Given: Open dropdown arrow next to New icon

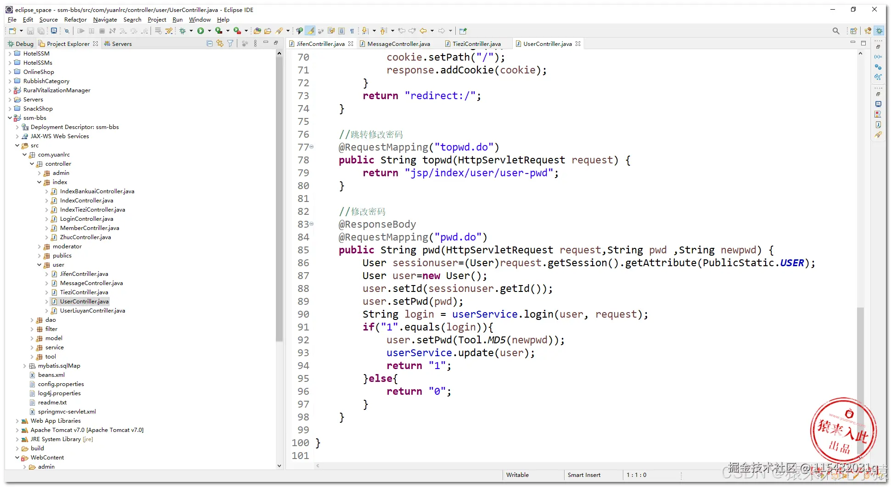Looking at the screenshot, I should [21, 31].
